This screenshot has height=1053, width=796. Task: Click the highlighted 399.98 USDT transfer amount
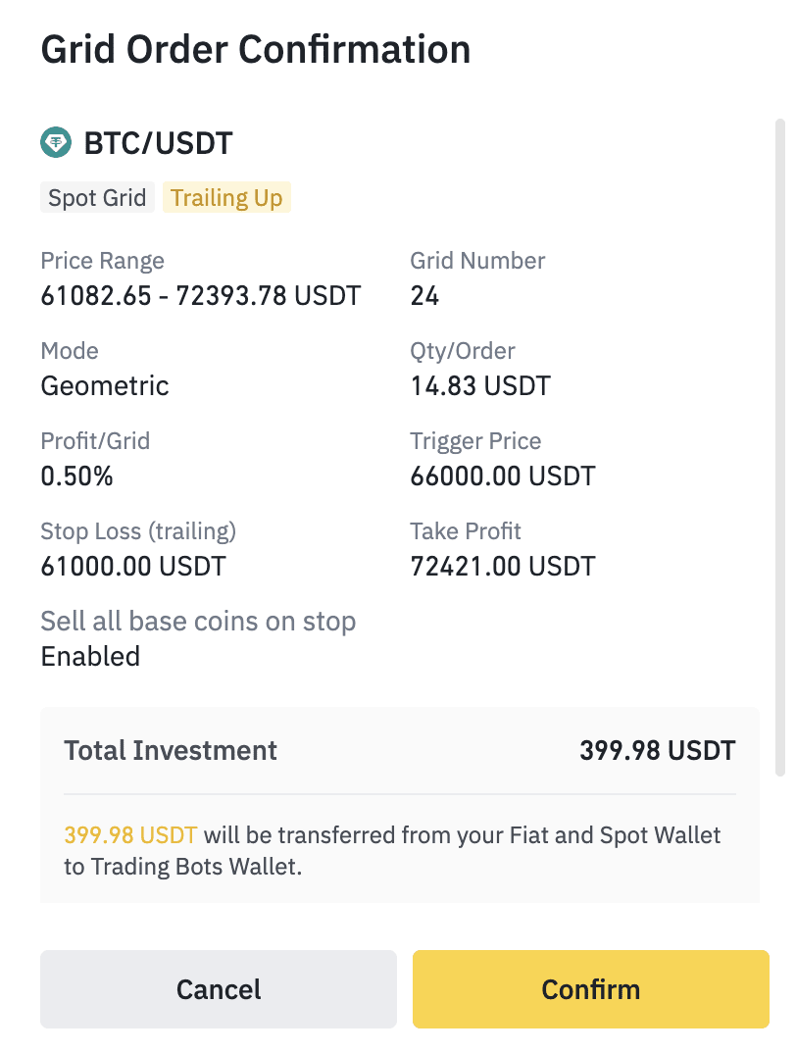tap(130, 835)
